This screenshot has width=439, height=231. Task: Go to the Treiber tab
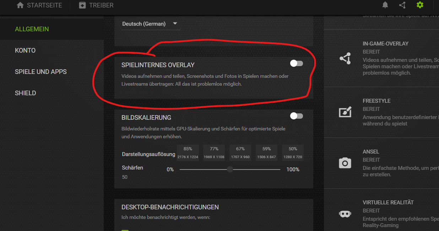pos(96,5)
